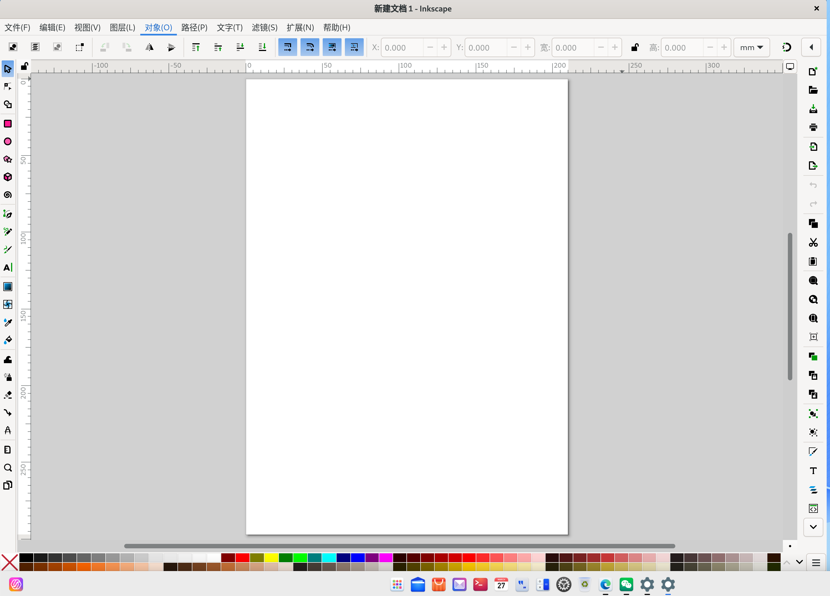Select the Rectangle tool

pyautogui.click(x=8, y=124)
